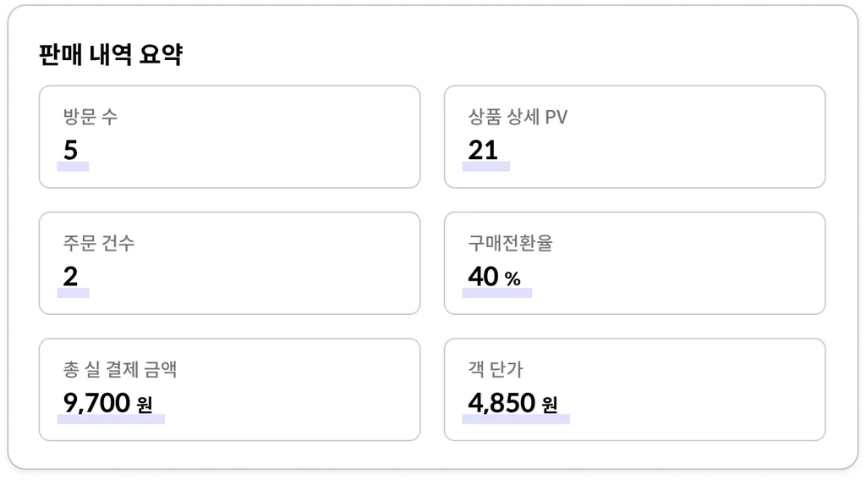Select the total payment amount 9,700
Screen dimensions: 866x480
click(x=96, y=403)
